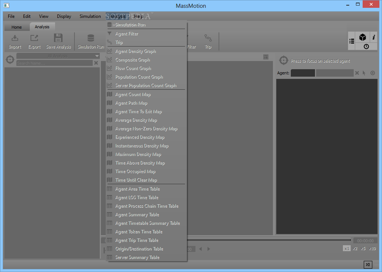The width and height of the screenshot is (382, 272).
Task: Switch to the Home tab
Action: pyautogui.click(x=16, y=27)
